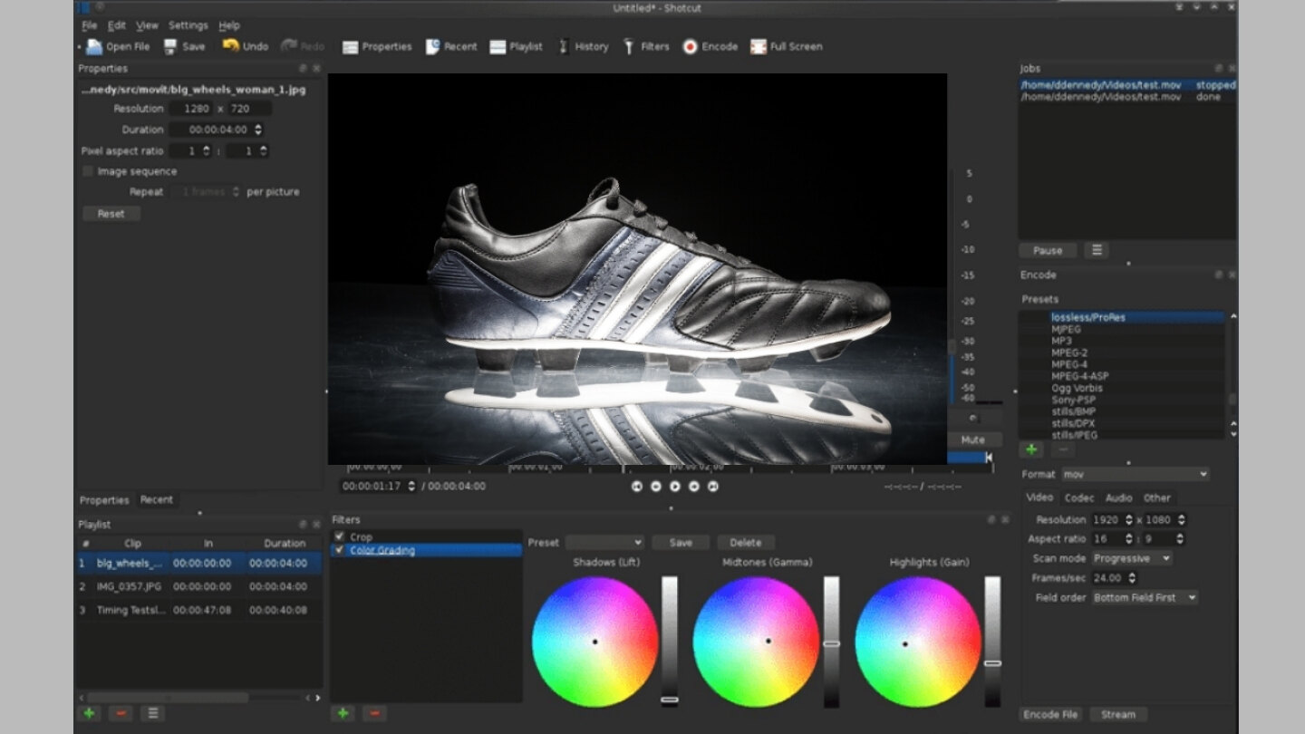Image resolution: width=1305 pixels, height=734 pixels.
Task: Click the Encode File button
Action: 1050,714
